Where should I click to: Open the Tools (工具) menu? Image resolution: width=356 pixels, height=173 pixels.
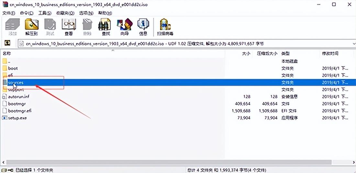[45, 13]
